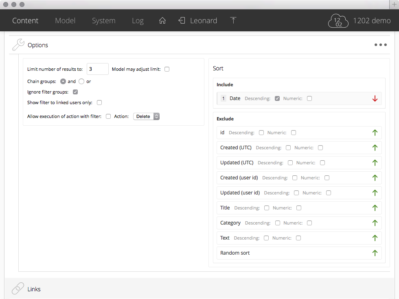Click the Leonard user link
The width and height of the screenshot is (399, 299).
tap(204, 21)
